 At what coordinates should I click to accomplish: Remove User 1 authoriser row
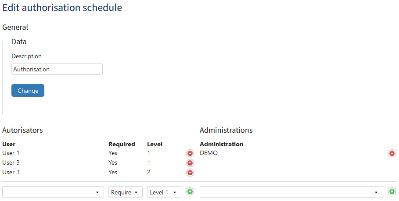(x=190, y=153)
